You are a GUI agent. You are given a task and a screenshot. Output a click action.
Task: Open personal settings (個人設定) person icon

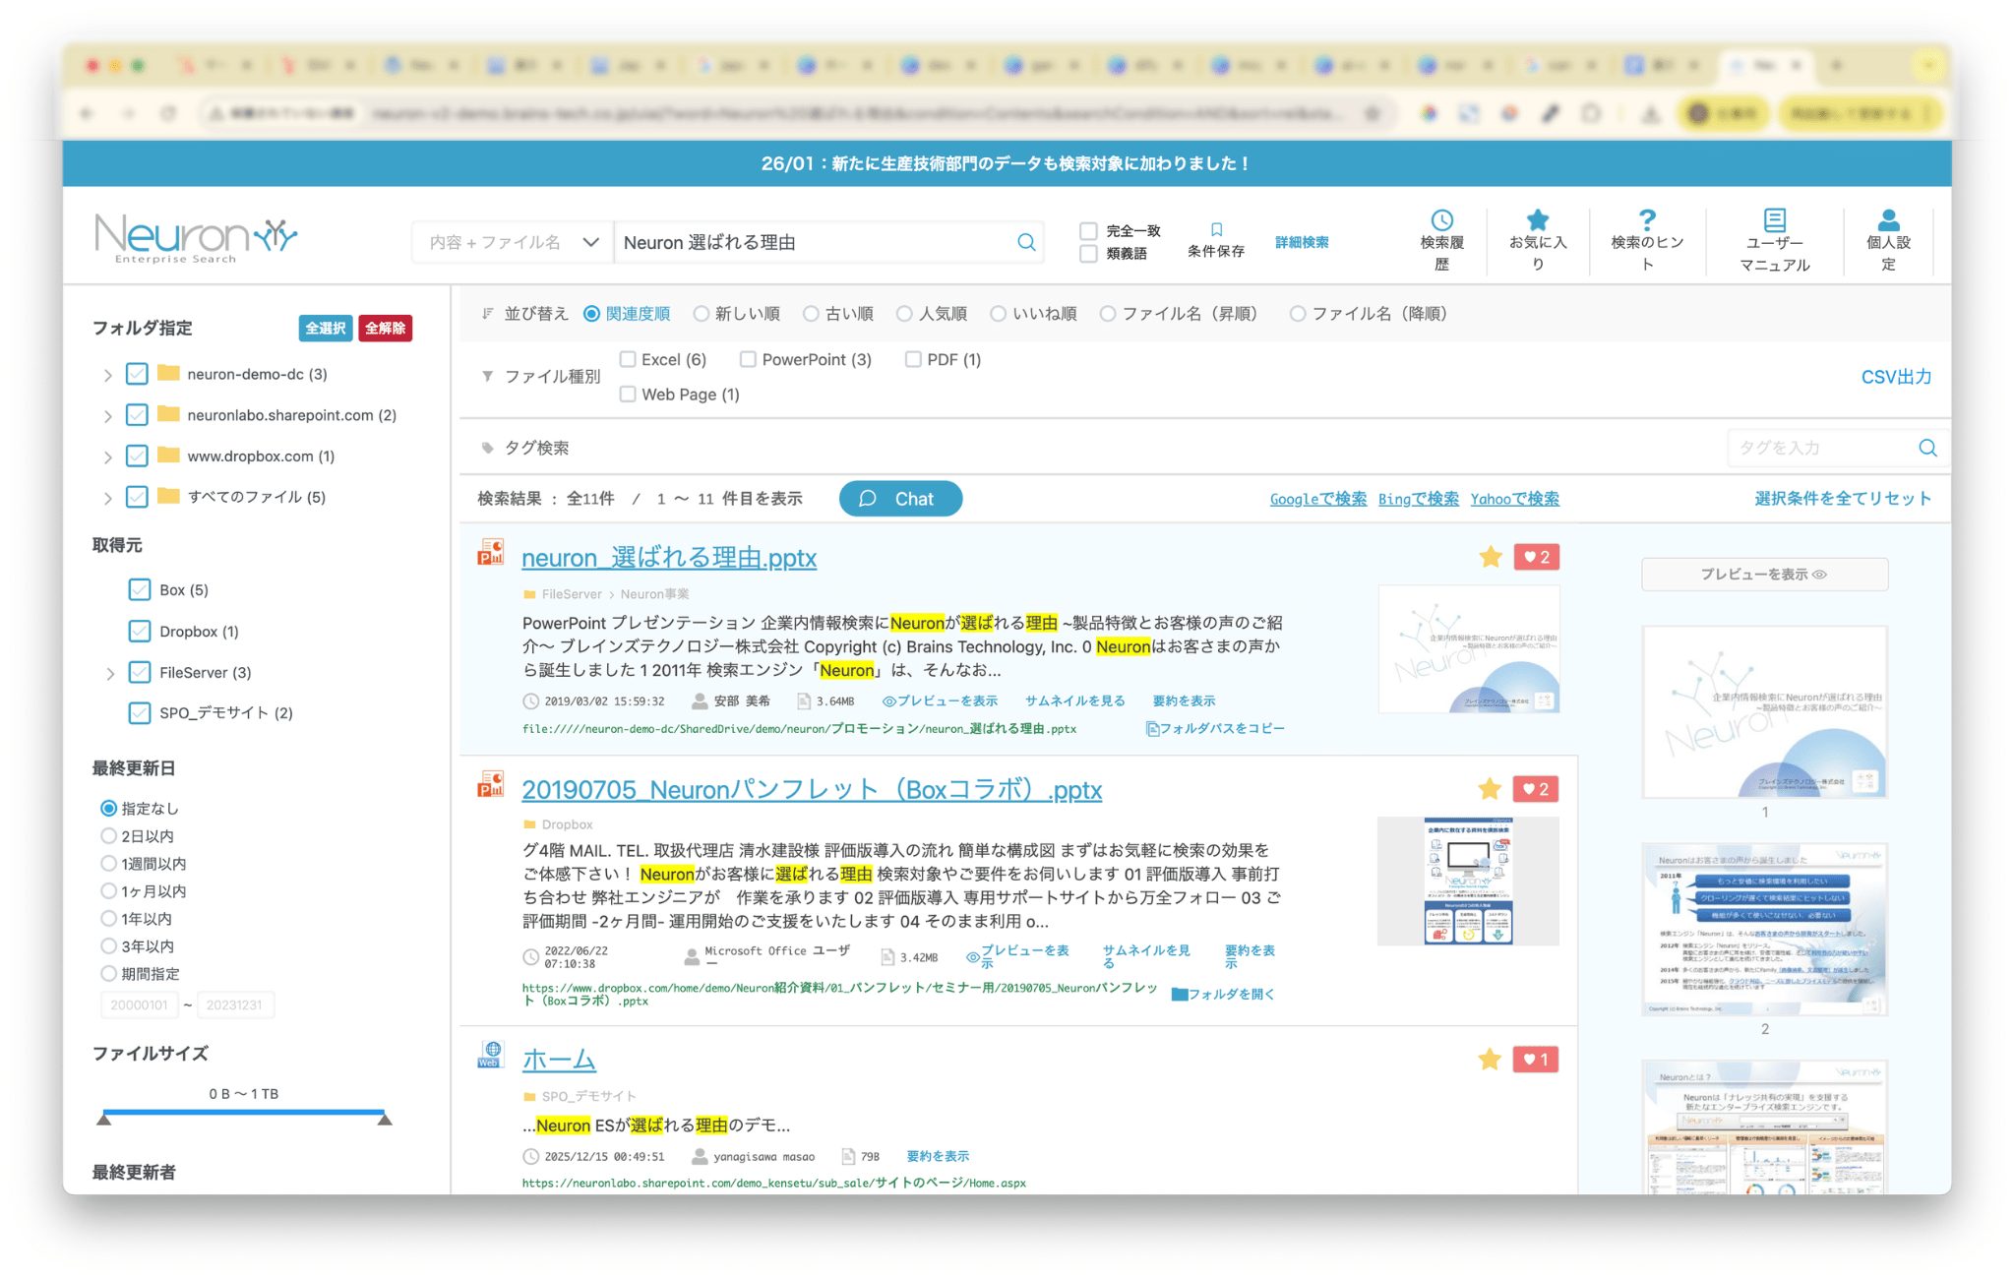1888,220
